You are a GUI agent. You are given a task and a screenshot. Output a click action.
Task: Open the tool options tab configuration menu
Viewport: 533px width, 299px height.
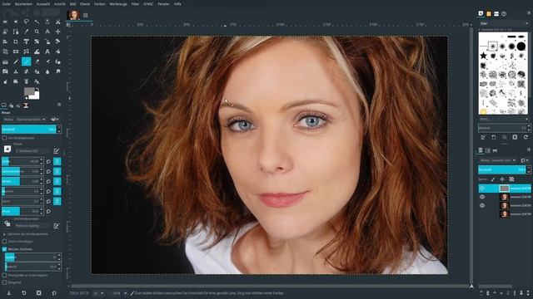(x=59, y=105)
